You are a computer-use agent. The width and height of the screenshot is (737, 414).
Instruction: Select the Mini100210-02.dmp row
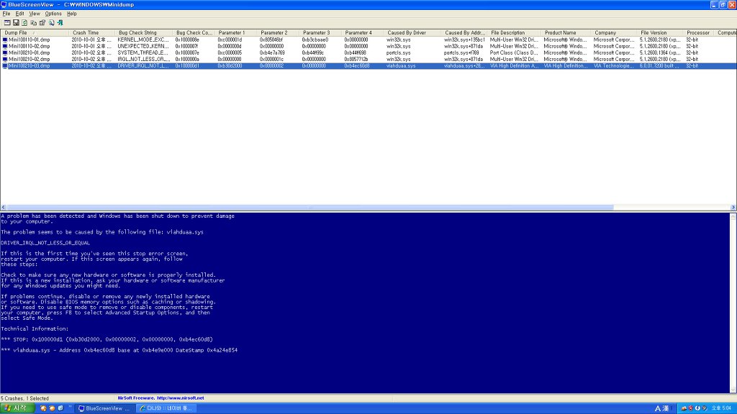pyautogui.click(x=368, y=60)
